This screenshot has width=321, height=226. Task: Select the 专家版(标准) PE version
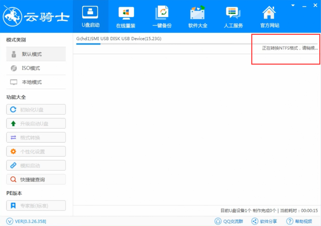[x=36, y=205]
